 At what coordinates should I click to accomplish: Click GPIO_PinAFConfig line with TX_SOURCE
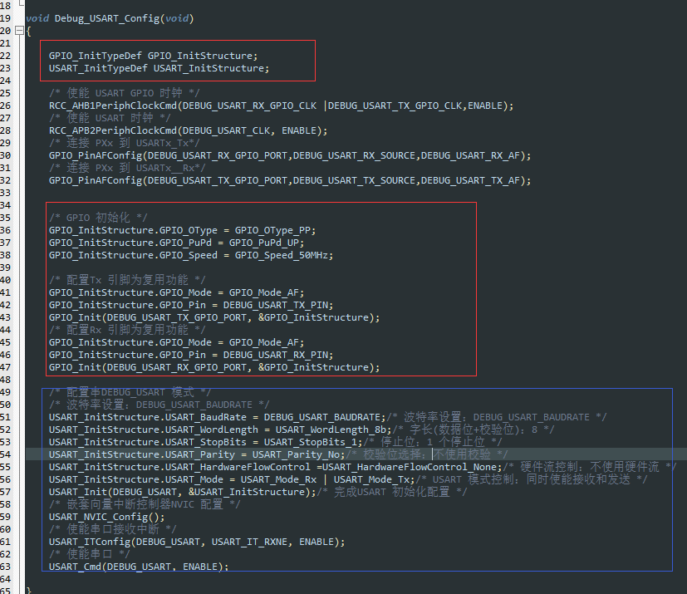point(290,180)
